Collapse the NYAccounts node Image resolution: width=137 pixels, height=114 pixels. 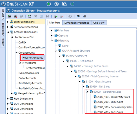(x=20, y=63)
